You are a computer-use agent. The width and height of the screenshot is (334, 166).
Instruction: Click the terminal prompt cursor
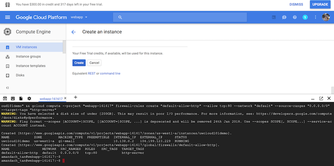tap(63, 161)
